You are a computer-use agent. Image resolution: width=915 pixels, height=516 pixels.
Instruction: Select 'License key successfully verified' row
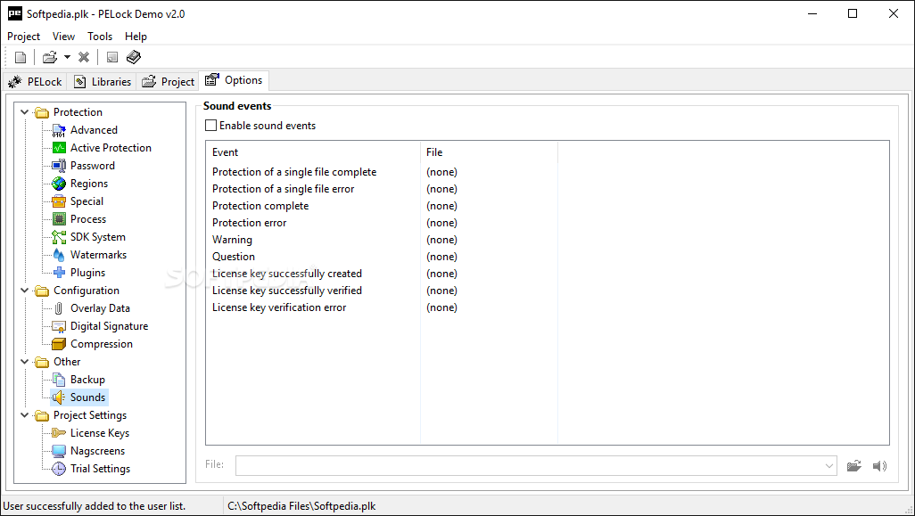click(x=287, y=291)
